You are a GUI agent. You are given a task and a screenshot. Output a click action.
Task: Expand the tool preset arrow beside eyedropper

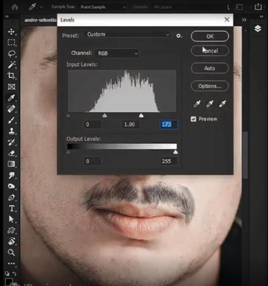pos(41,7)
